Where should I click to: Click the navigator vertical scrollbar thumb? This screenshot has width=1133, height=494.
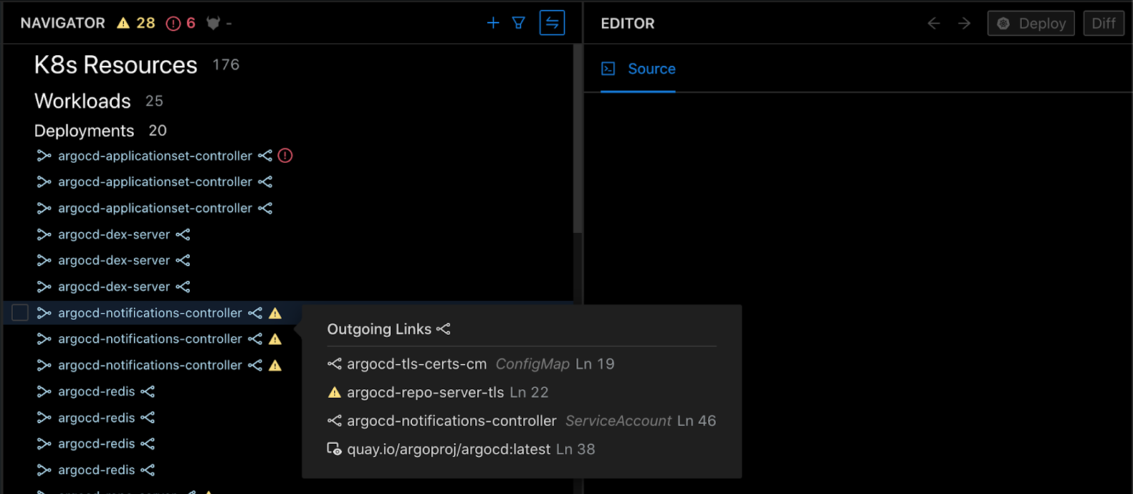577,138
